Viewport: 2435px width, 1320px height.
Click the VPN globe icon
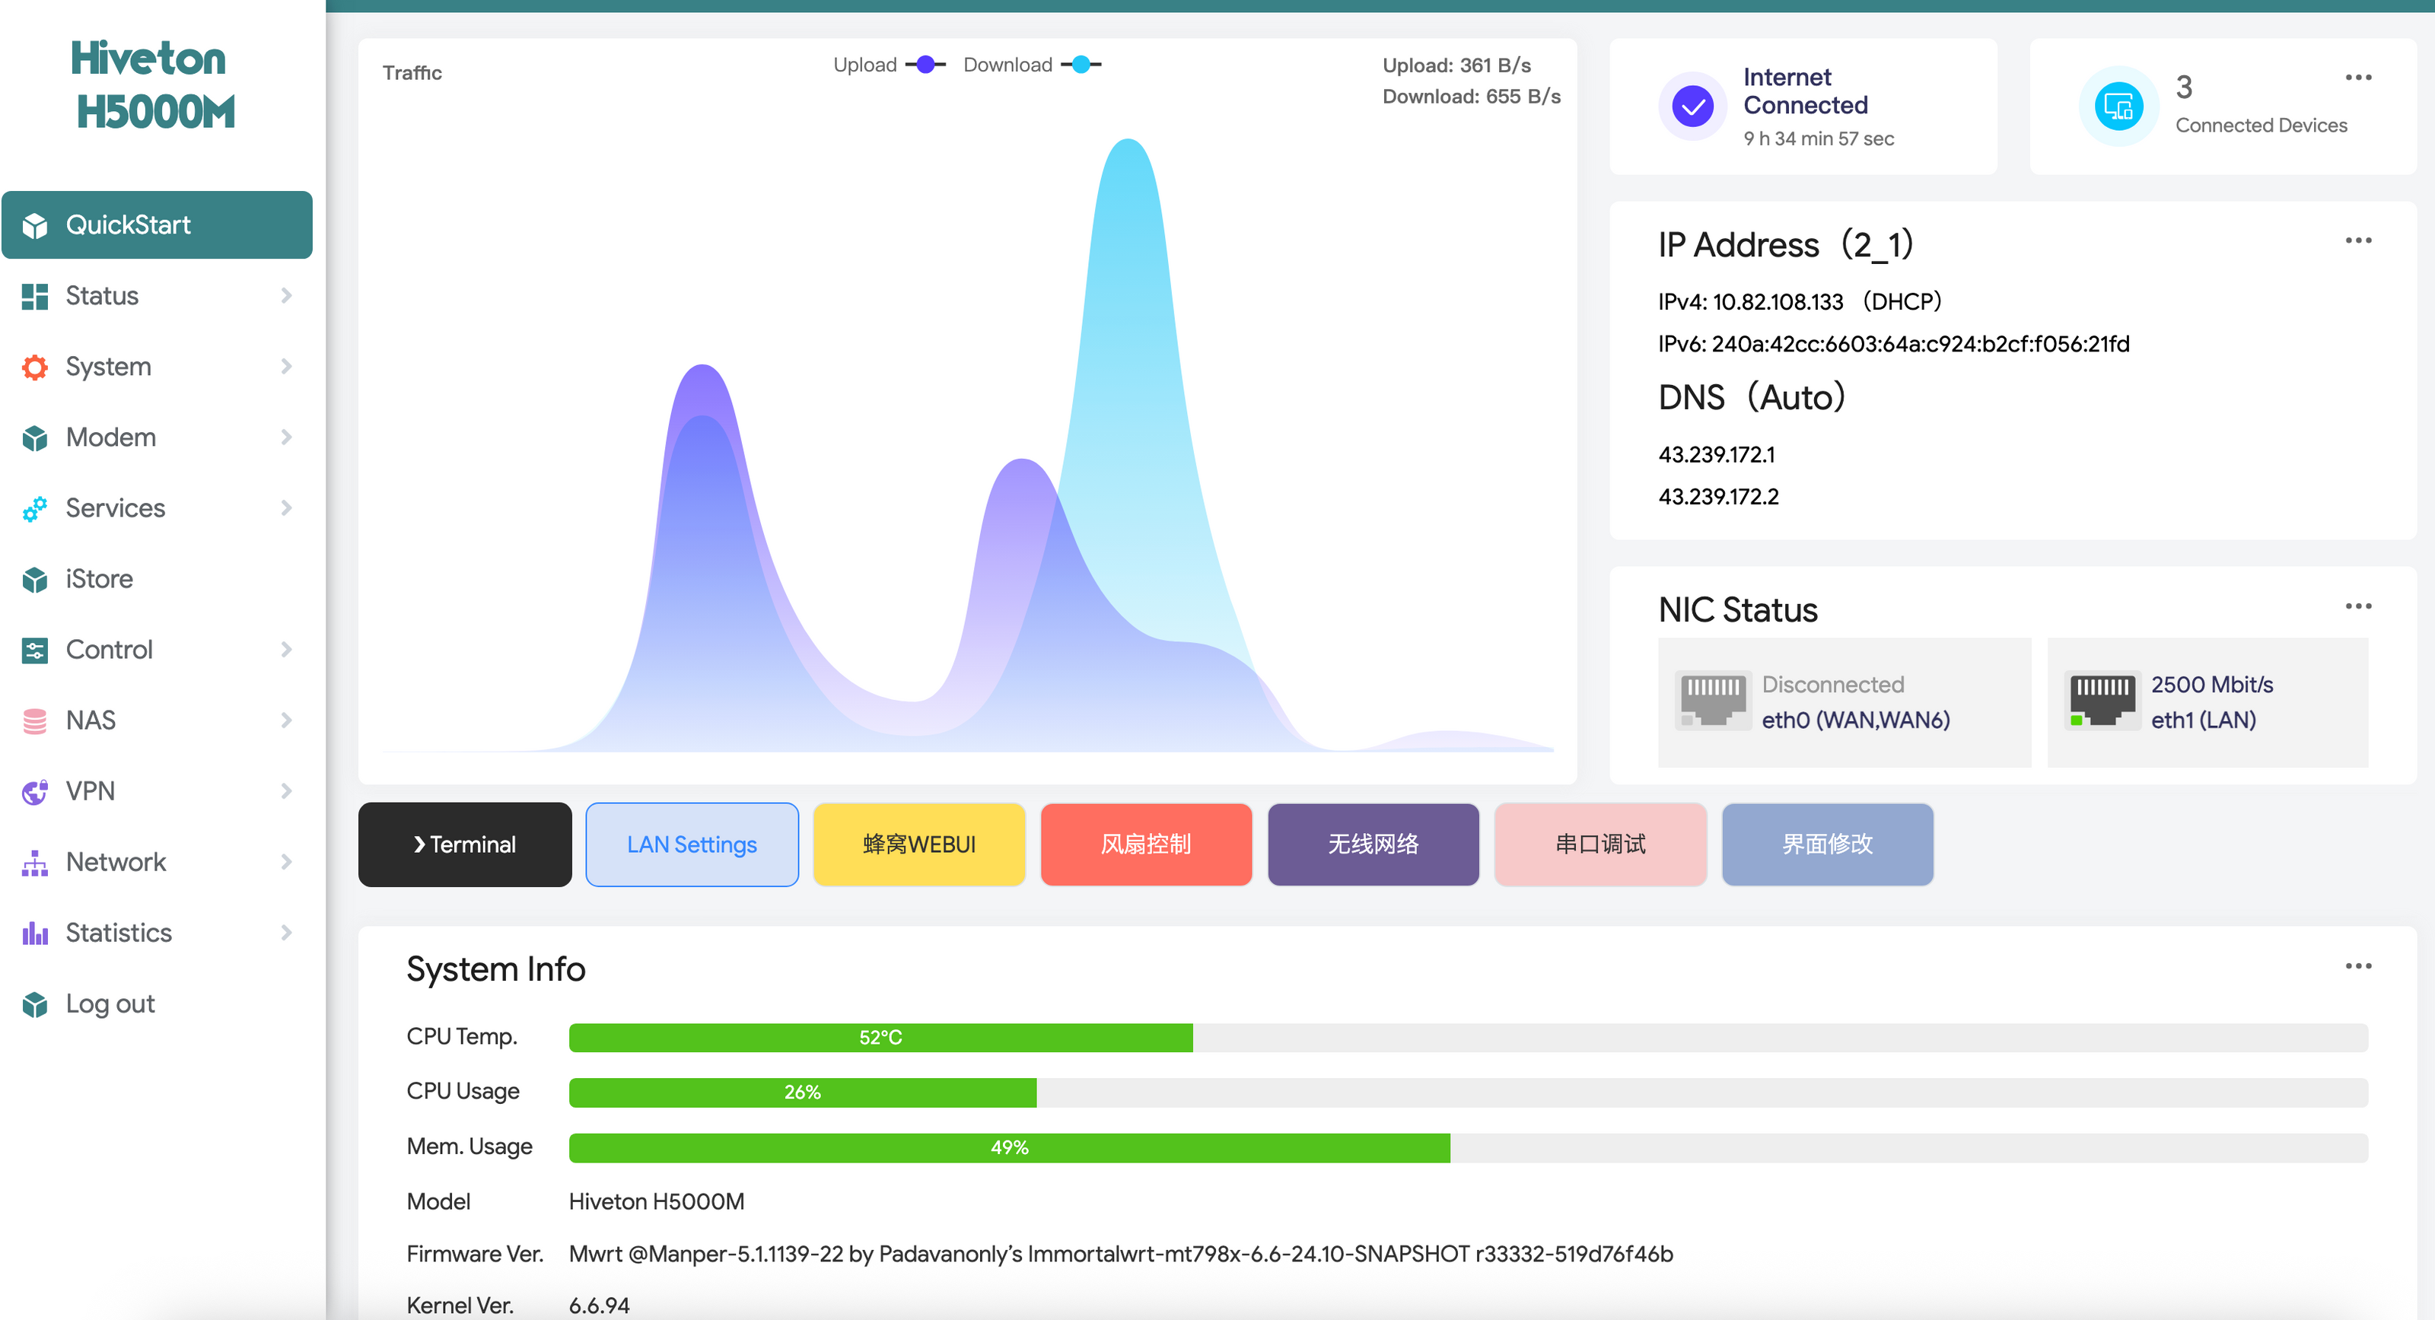pos(35,792)
